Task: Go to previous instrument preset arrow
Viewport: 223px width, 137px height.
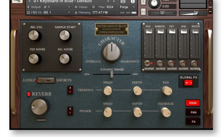Action: click(108, 1)
